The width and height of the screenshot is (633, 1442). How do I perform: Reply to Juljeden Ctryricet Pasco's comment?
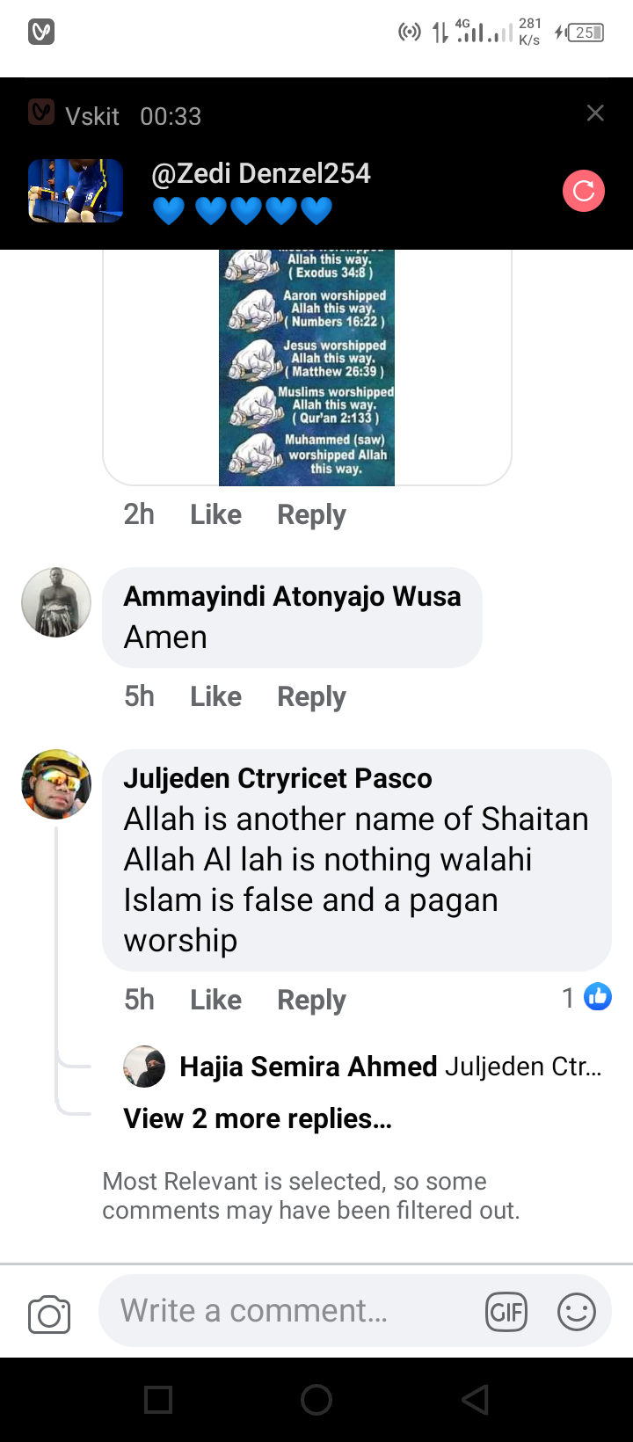point(311,1000)
